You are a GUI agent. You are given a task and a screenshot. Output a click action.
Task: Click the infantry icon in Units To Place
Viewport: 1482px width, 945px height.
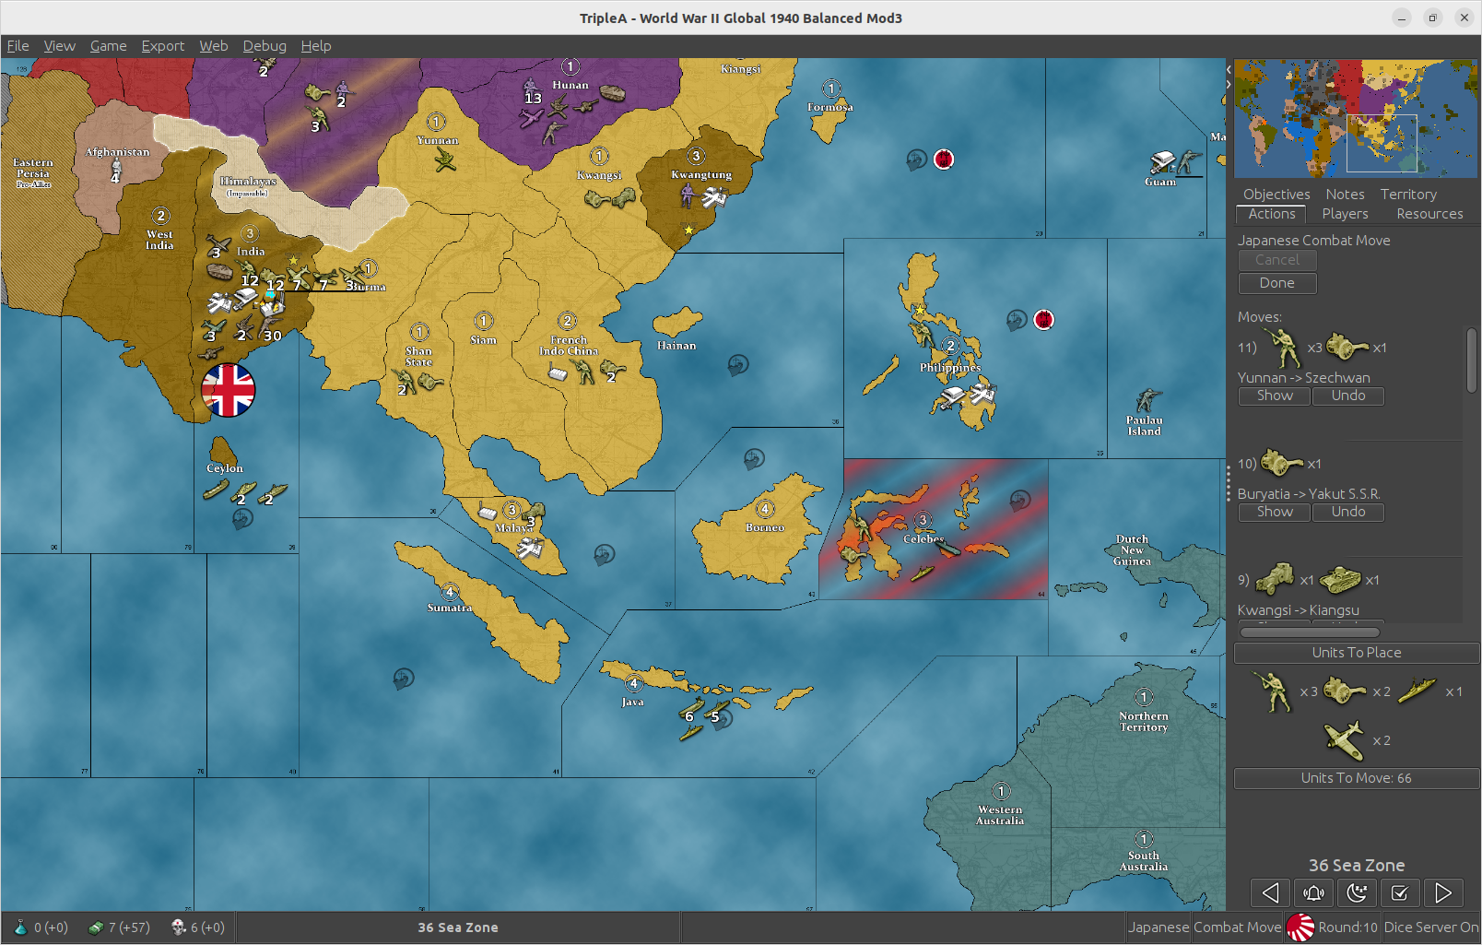(1272, 691)
